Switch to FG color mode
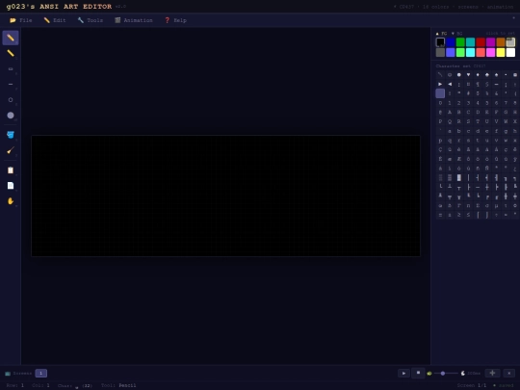Screen dimensions: 520x390 (441, 34)
